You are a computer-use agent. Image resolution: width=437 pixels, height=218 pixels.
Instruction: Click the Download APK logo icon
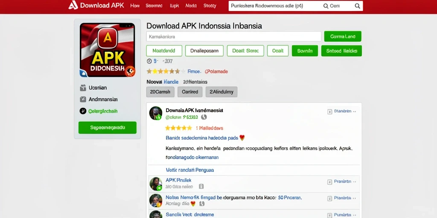(73, 5)
